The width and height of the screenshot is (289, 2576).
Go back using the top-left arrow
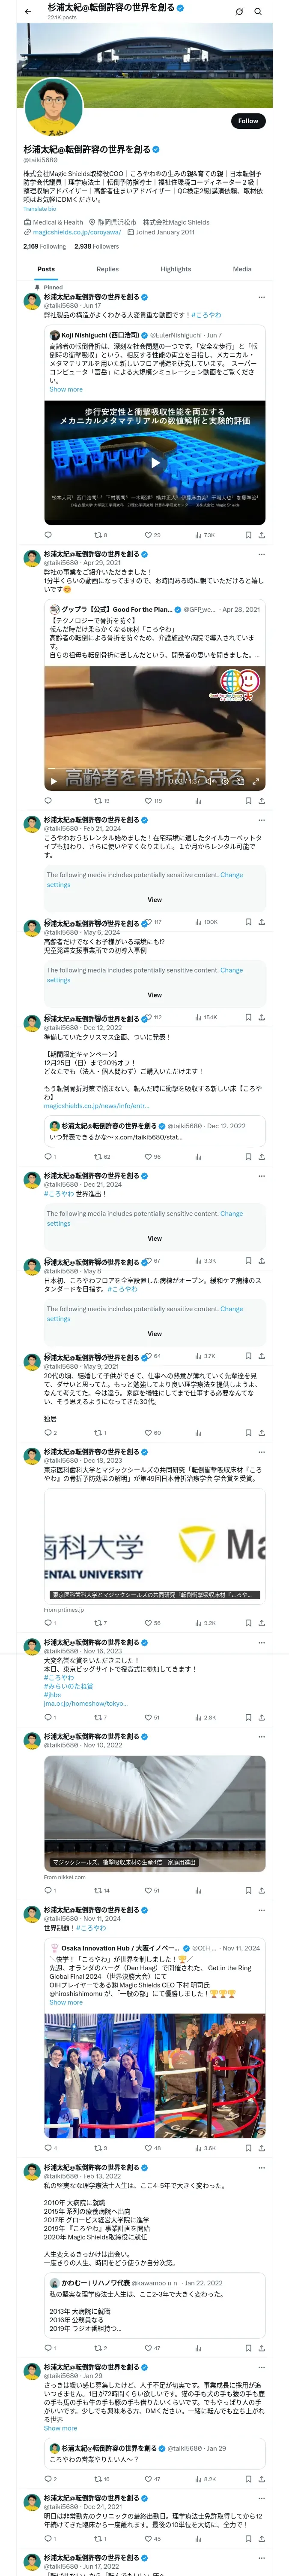27,11
